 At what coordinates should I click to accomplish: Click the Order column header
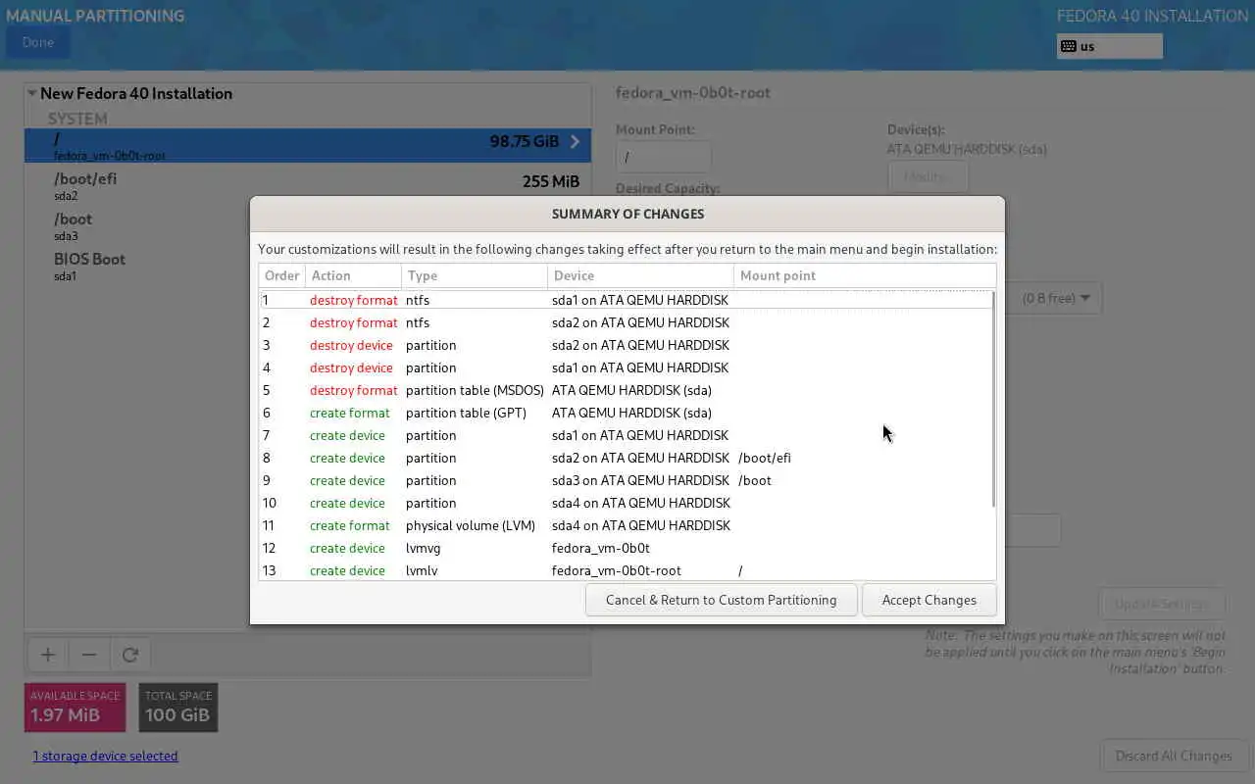click(x=282, y=275)
